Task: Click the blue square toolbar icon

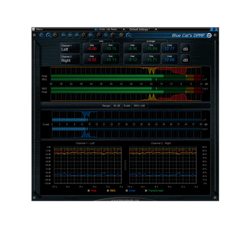Action: (x=106, y=35)
